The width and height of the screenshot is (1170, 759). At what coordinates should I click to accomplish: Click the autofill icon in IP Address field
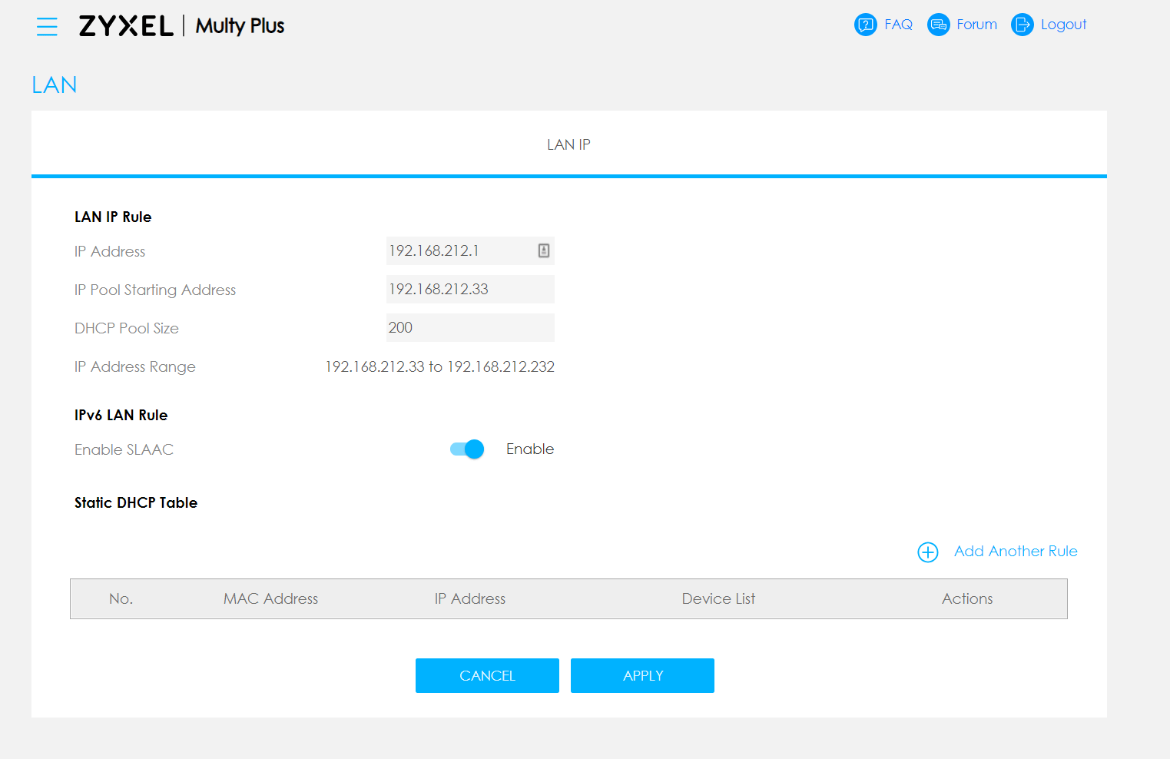tap(544, 250)
